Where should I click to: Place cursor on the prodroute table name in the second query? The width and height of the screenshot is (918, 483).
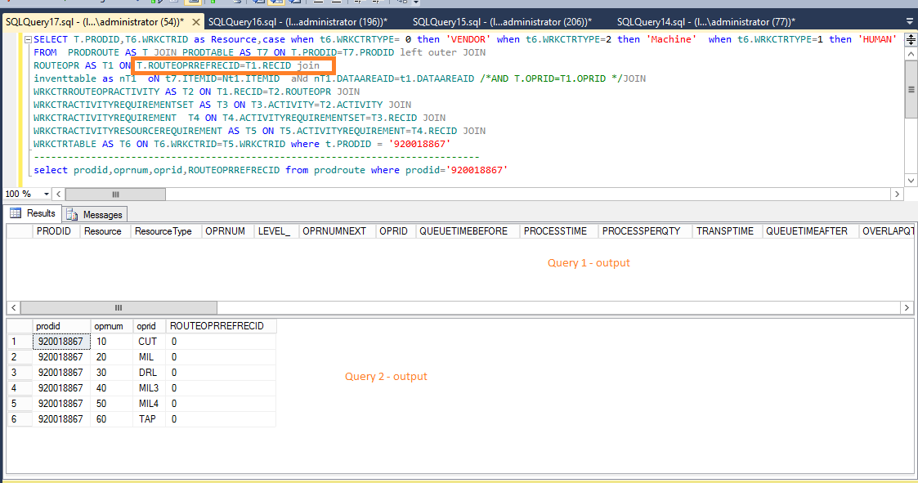(339, 170)
